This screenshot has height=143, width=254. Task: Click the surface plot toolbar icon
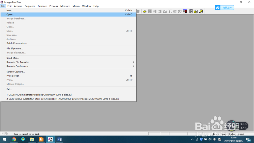pos(175,11)
